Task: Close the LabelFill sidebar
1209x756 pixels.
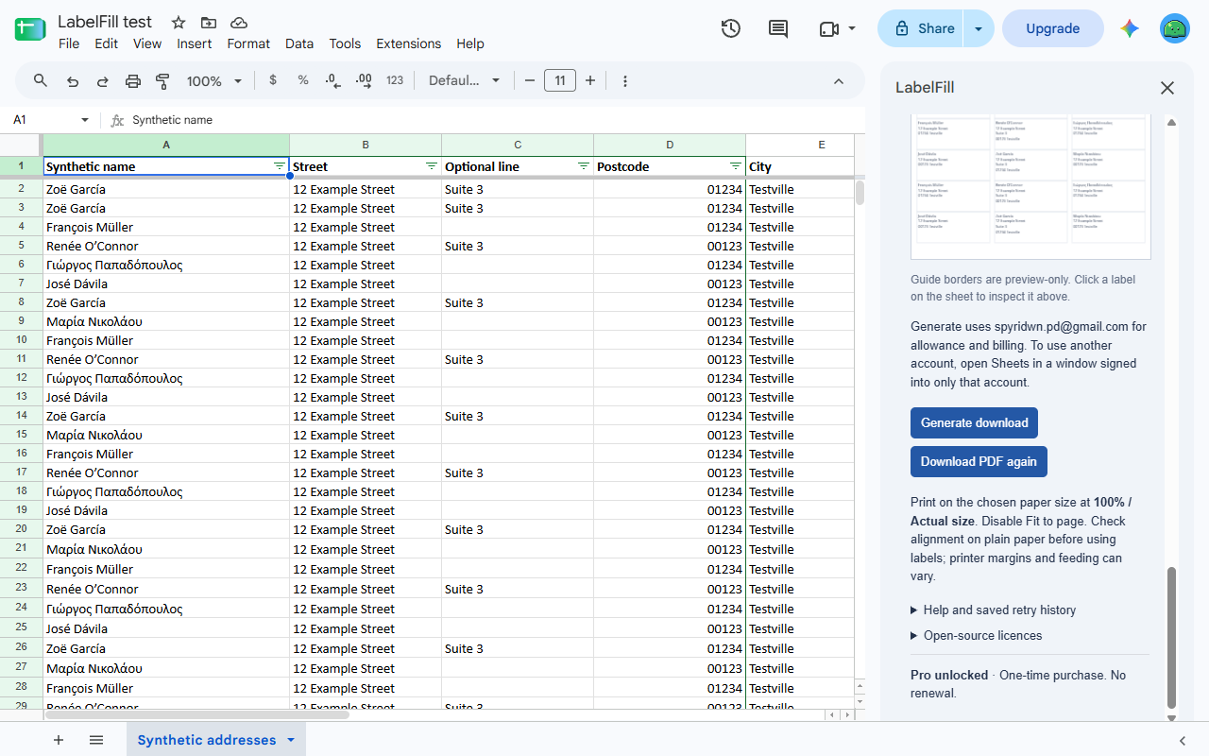Action: [1167, 88]
